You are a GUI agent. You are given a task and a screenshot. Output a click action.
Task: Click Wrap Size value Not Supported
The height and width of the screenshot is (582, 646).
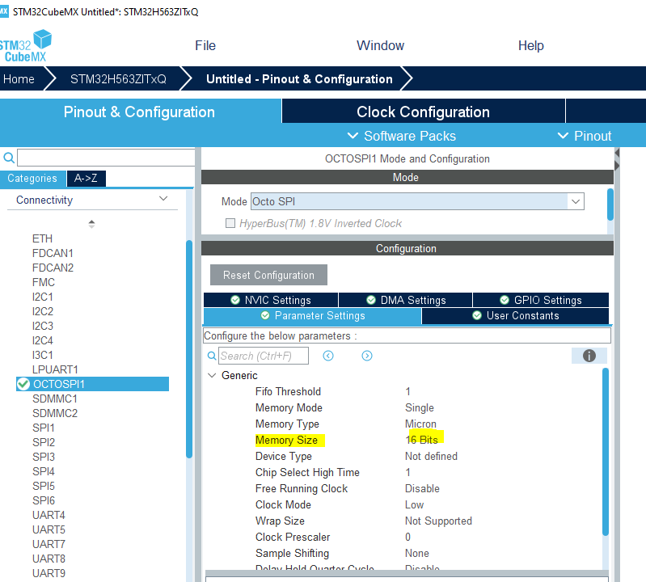(x=438, y=521)
